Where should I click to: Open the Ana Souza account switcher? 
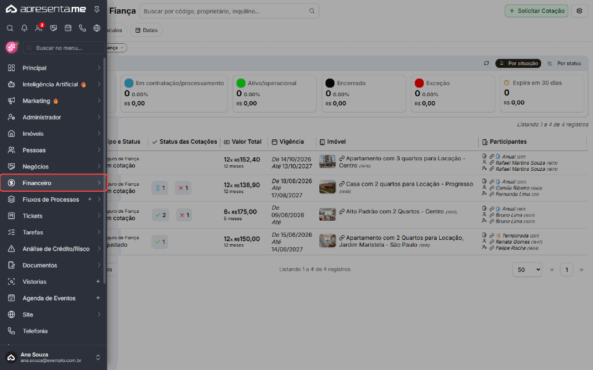(x=53, y=357)
